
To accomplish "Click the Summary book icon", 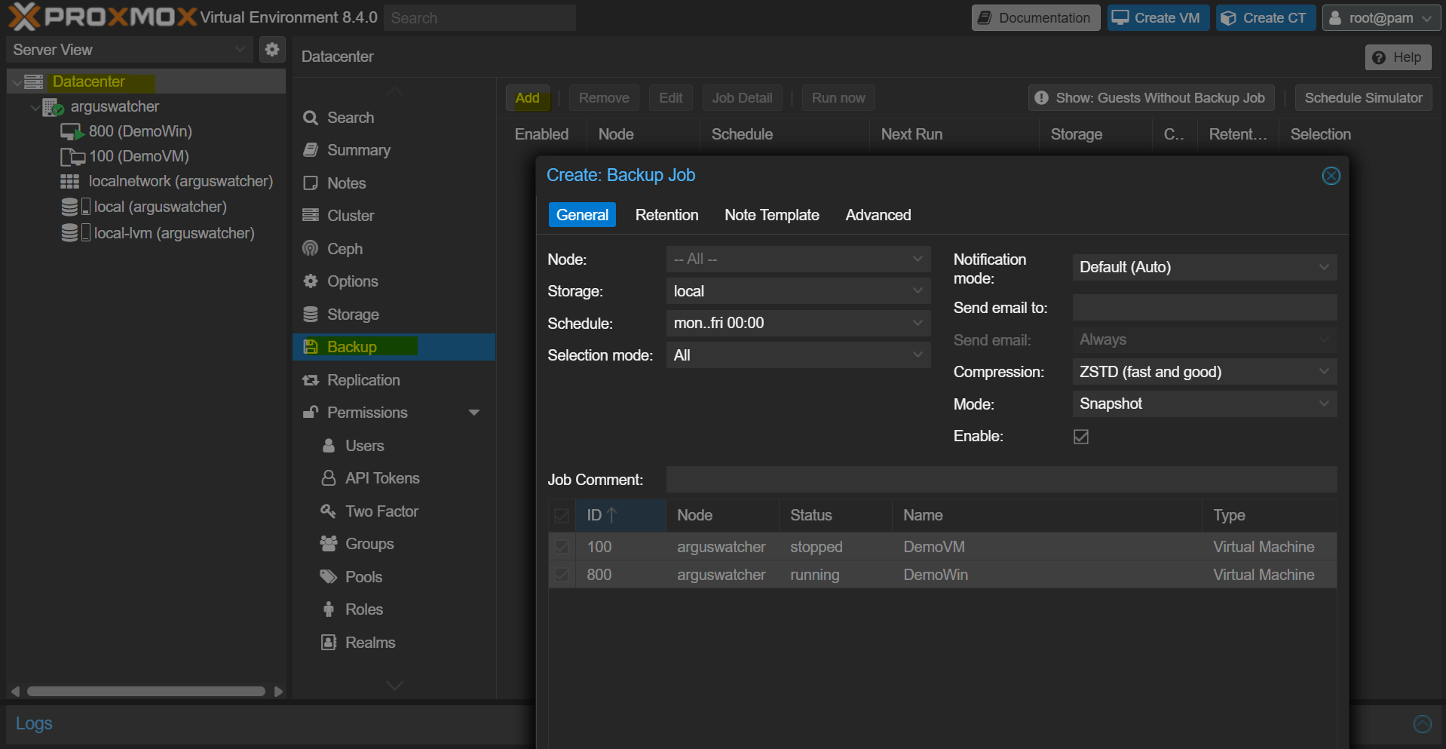I will point(311,150).
